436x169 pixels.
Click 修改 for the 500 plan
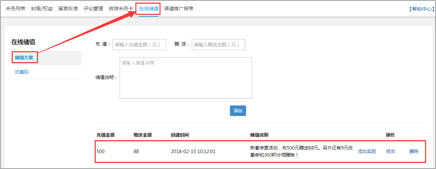pyautogui.click(x=391, y=152)
